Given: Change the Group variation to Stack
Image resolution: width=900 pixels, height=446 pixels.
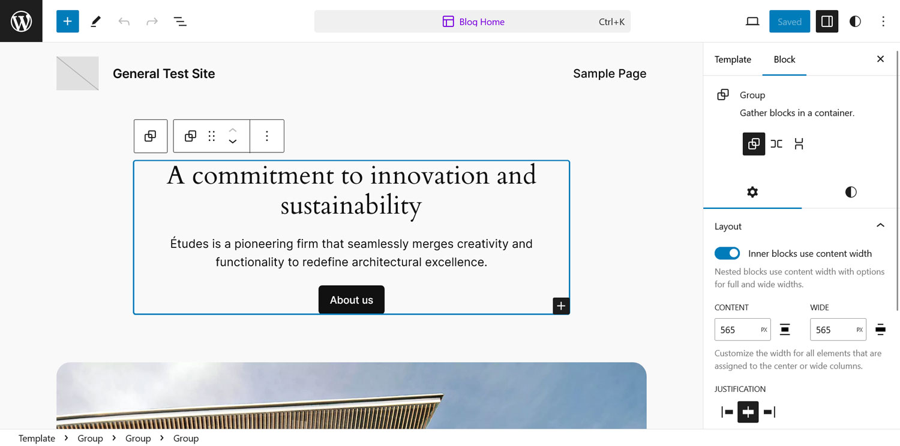Looking at the screenshot, I should tap(799, 144).
